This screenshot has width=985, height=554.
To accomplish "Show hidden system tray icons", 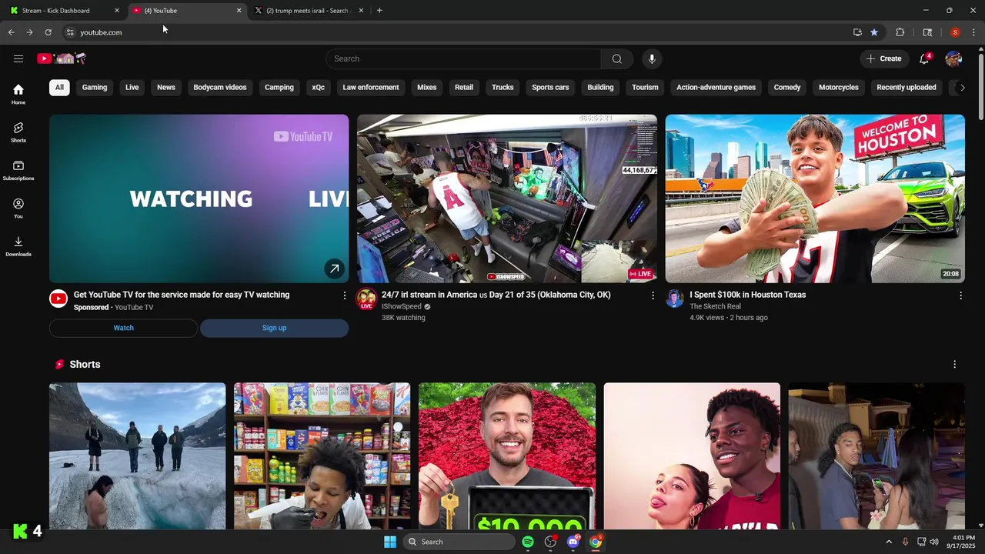I will (889, 542).
